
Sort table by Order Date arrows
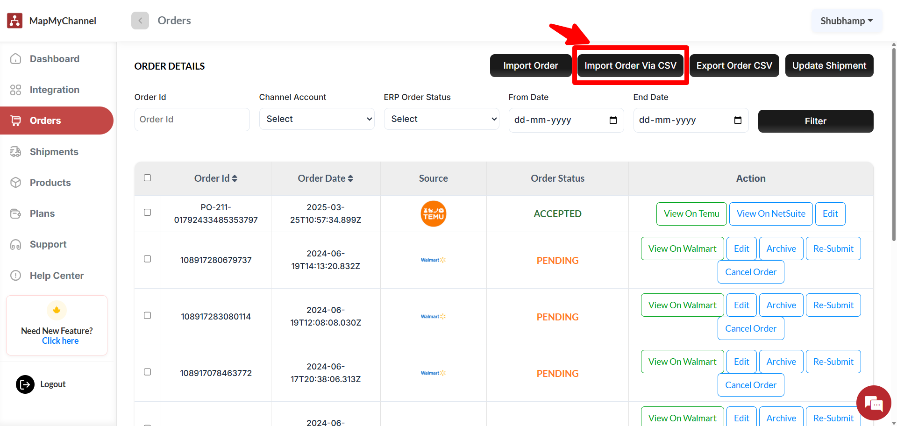[350, 178]
